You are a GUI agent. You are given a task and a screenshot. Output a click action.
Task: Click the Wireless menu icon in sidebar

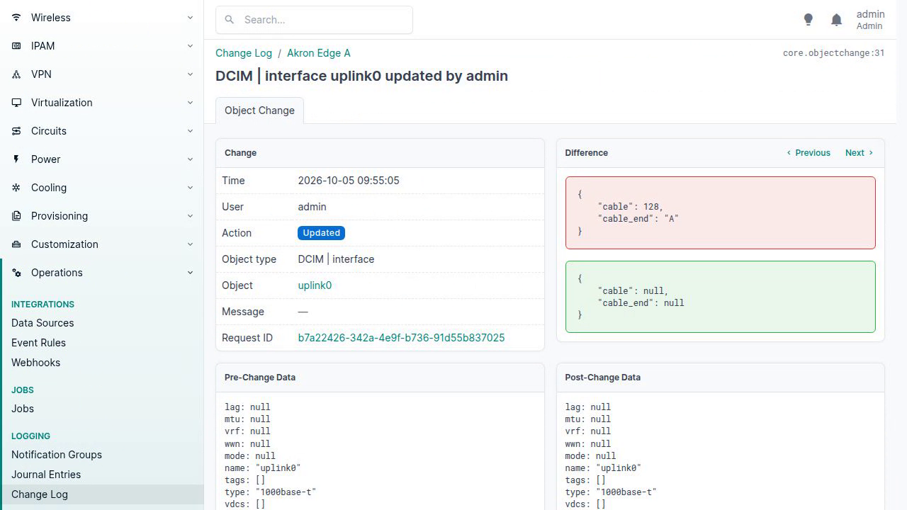coord(16,18)
